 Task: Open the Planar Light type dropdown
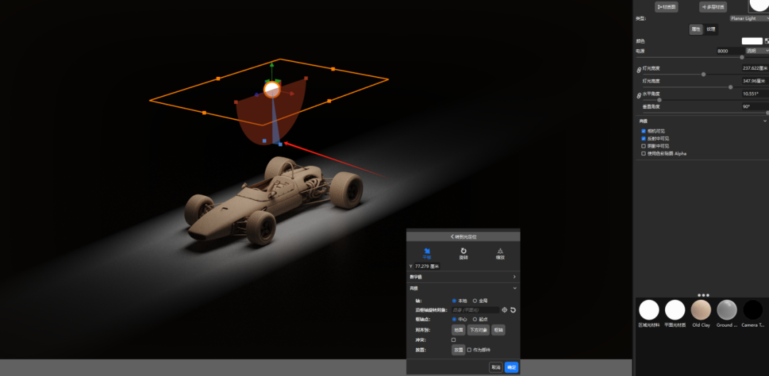point(749,18)
